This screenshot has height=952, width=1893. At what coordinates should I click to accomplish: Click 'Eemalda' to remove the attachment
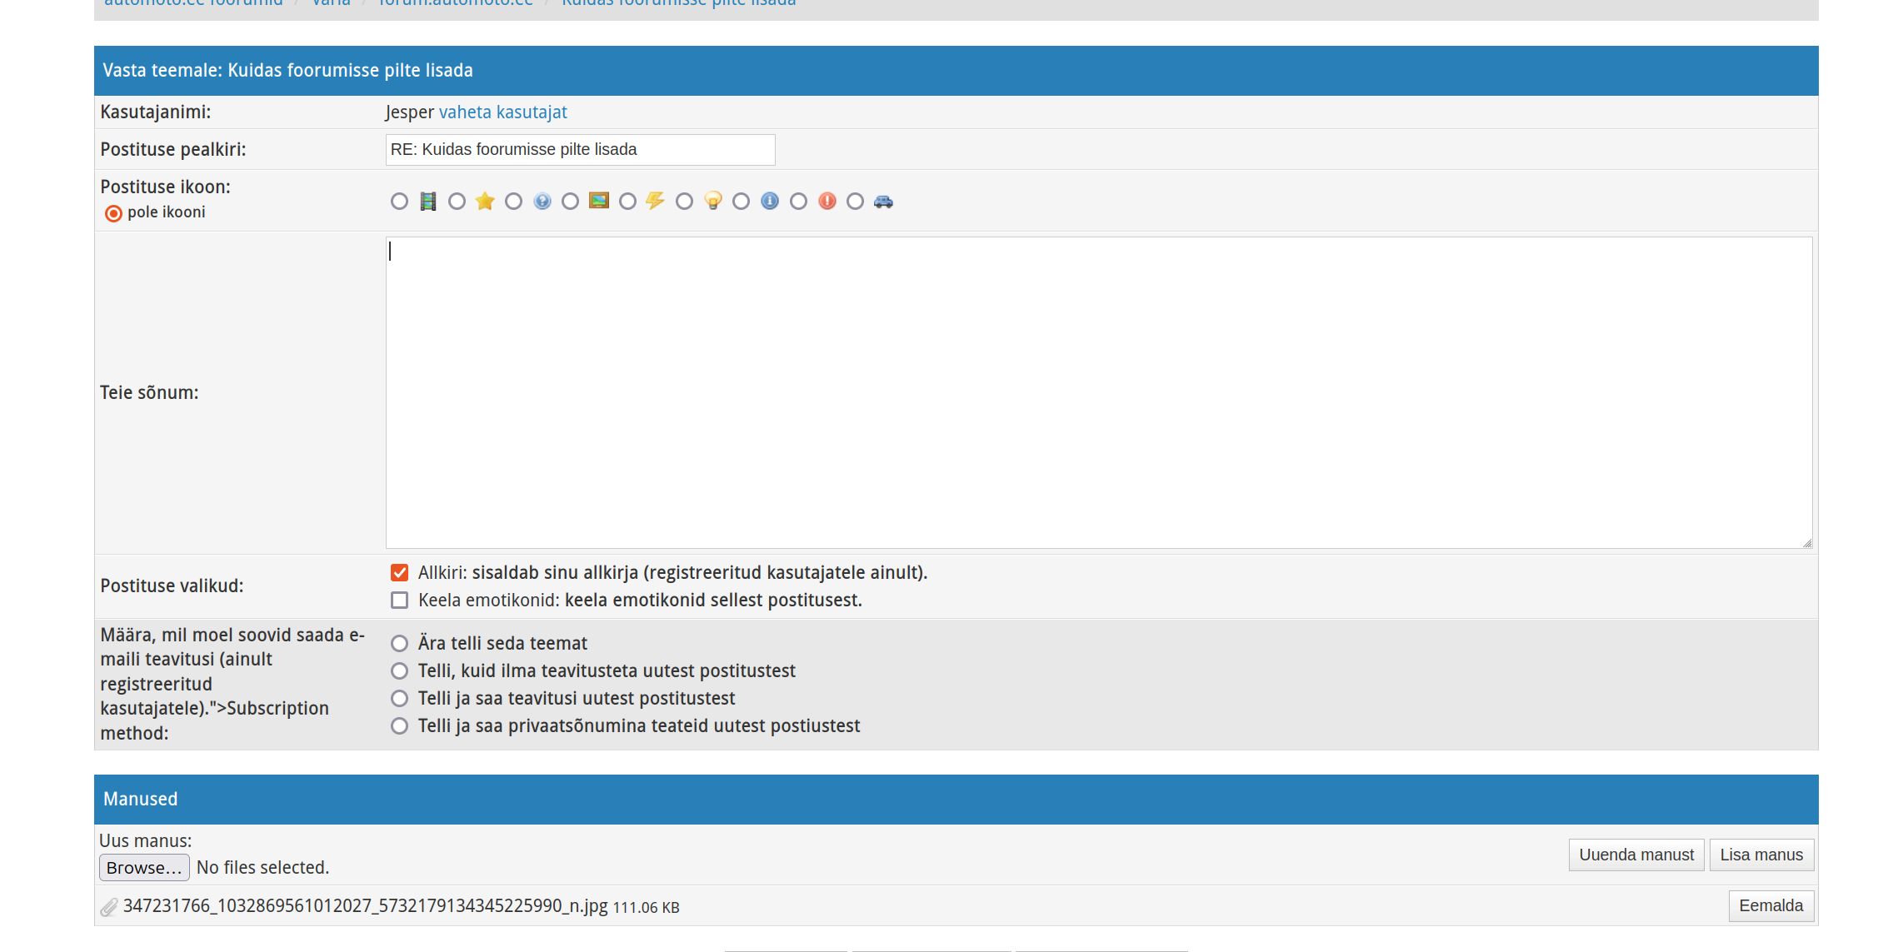1771,905
